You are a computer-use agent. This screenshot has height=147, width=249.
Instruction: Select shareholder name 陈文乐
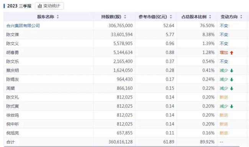coord(13,61)
